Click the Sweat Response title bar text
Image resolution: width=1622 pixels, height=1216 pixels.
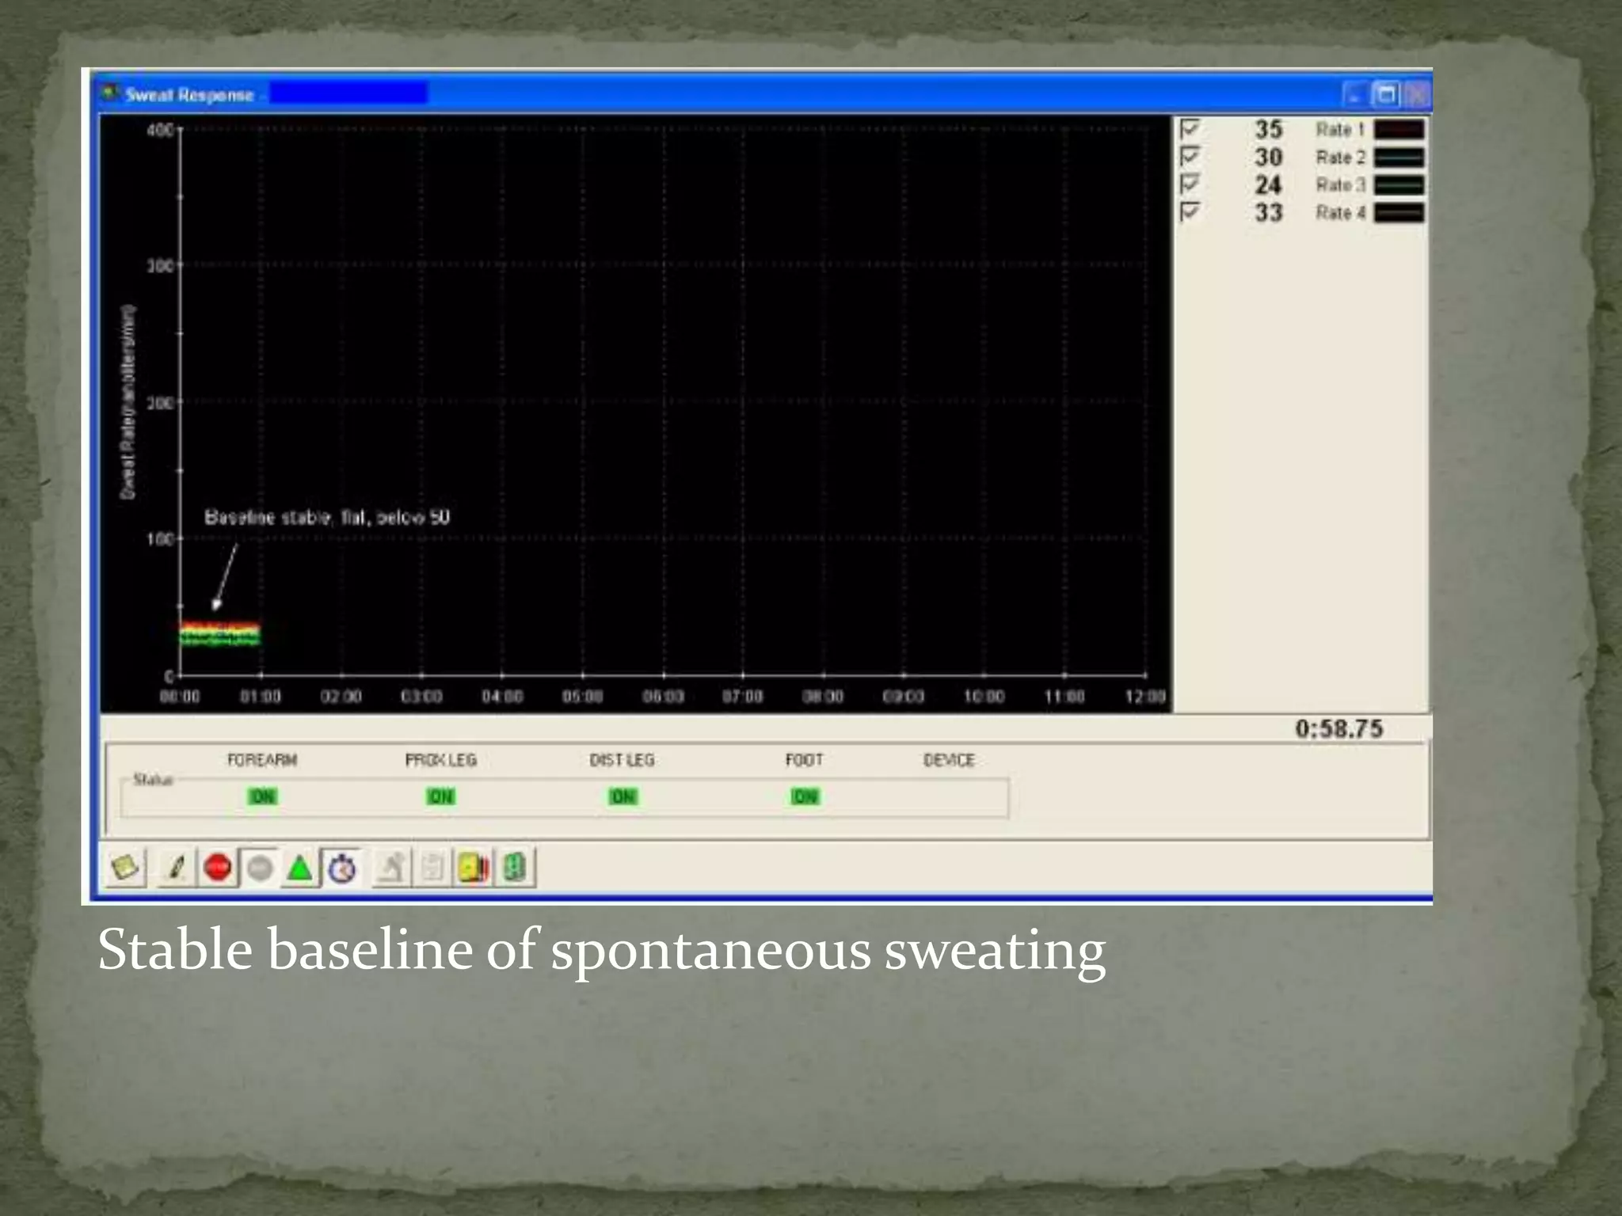pos(189,95)
